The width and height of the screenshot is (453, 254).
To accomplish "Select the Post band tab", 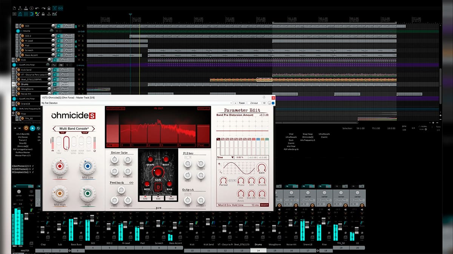I will (x=204, y=145).
